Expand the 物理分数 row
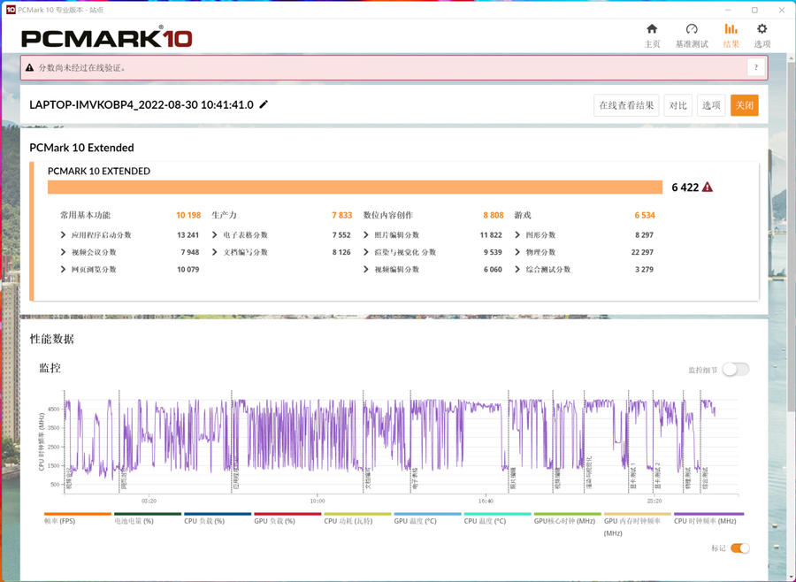This screenshot has width=796, height=582. pos(517,252)
